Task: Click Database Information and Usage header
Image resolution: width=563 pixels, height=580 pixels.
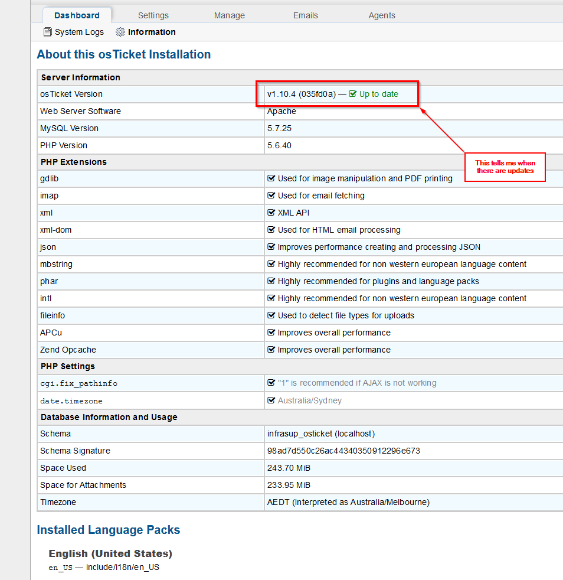Action: point(109,417)
